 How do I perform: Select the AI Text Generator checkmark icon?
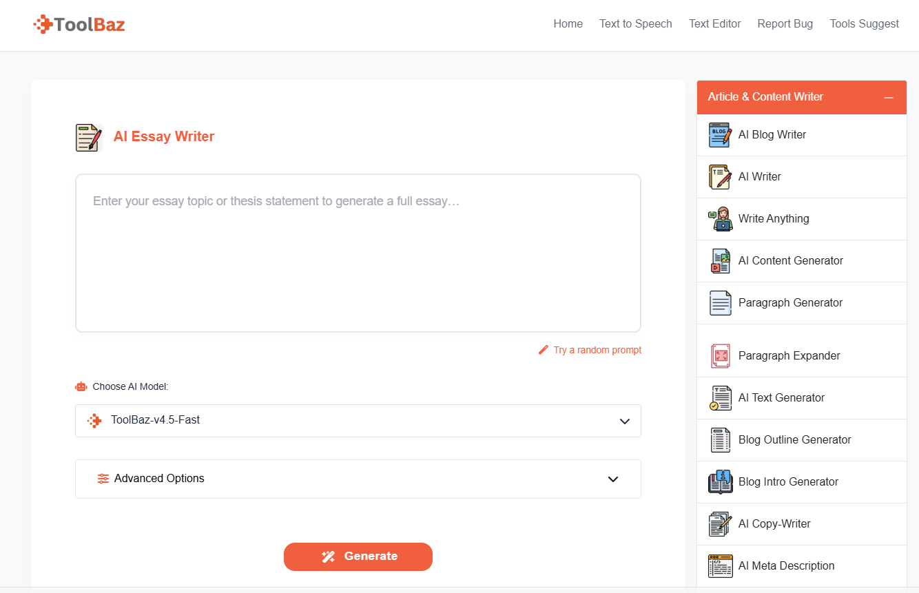[720, 398]
